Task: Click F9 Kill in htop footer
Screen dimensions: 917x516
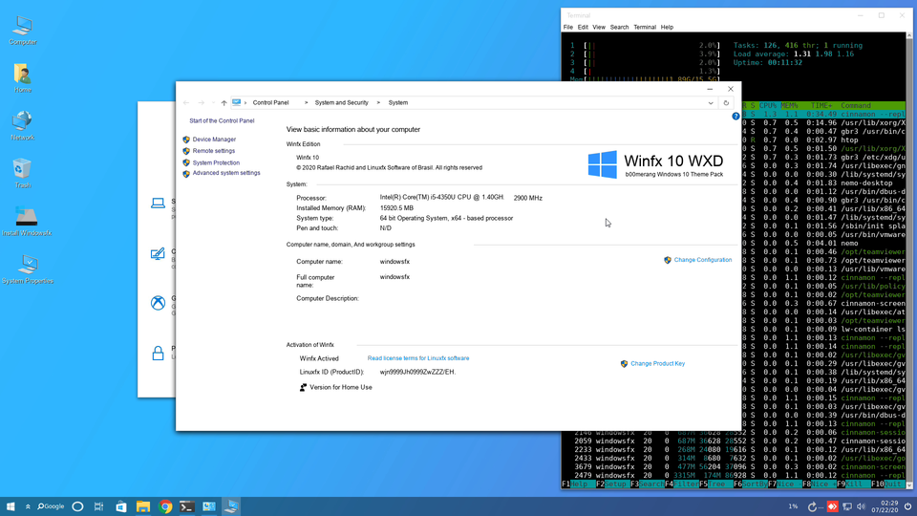Action: [x=853, y=484]
